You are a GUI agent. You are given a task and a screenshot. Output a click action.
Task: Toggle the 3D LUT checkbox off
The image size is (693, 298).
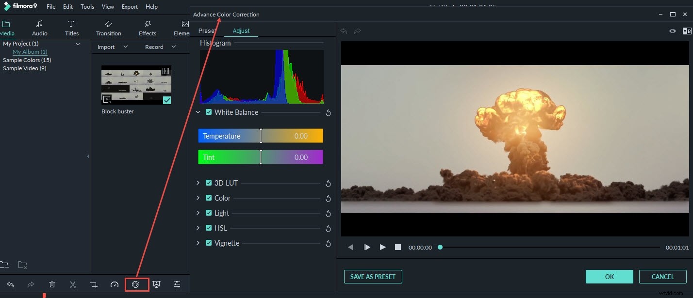click(x=209, y=183)
